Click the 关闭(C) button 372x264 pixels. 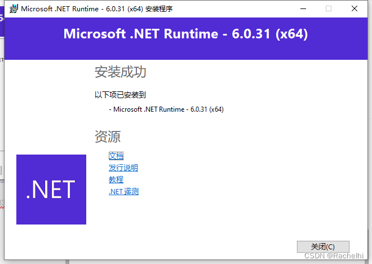coord(323,247)
